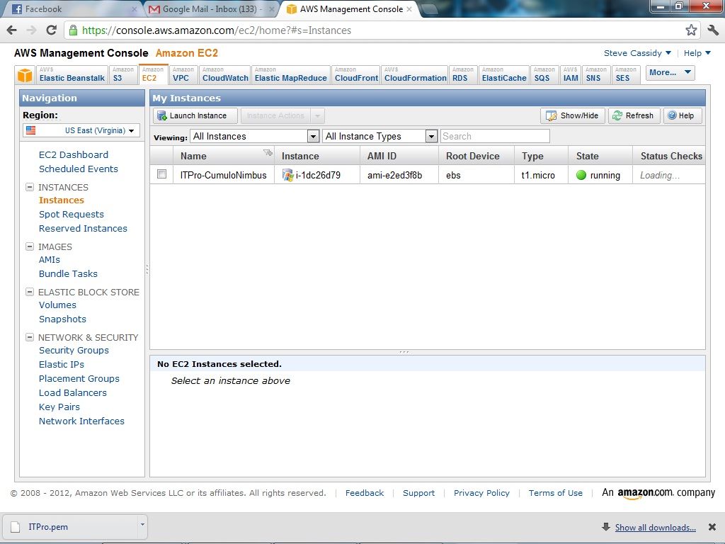Switch to the AWS IAM service tab
725x544 pixels.
(x=571, y=74)
